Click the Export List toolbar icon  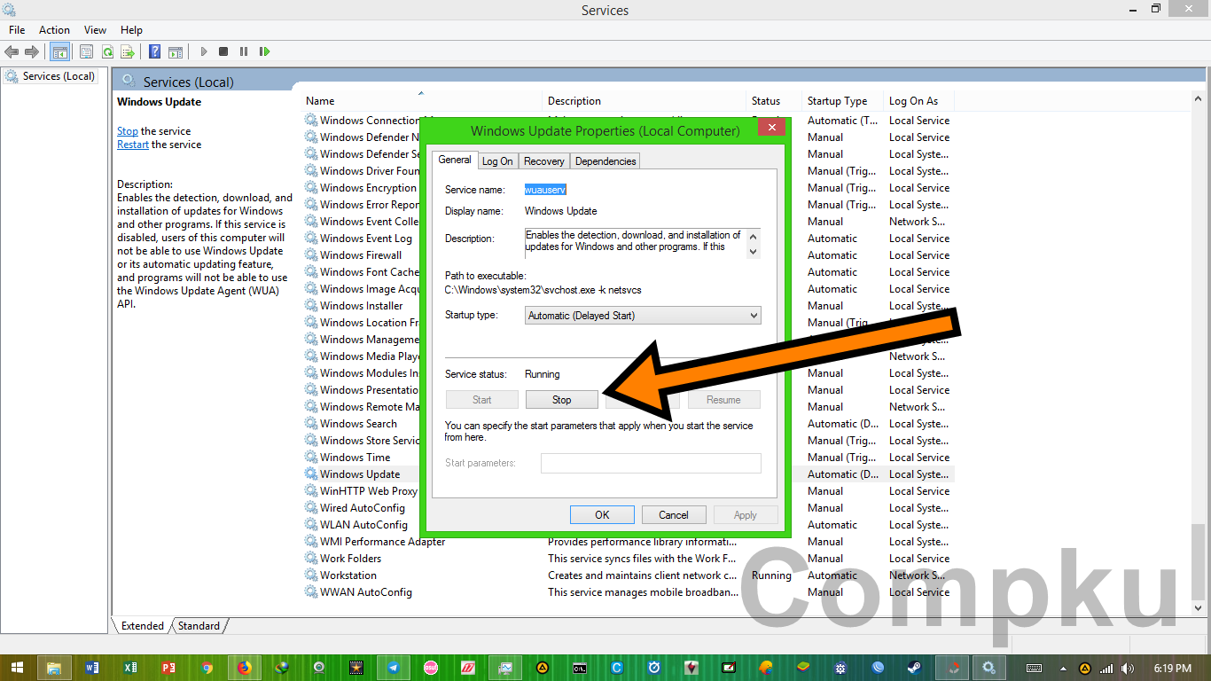coord(128,51)
